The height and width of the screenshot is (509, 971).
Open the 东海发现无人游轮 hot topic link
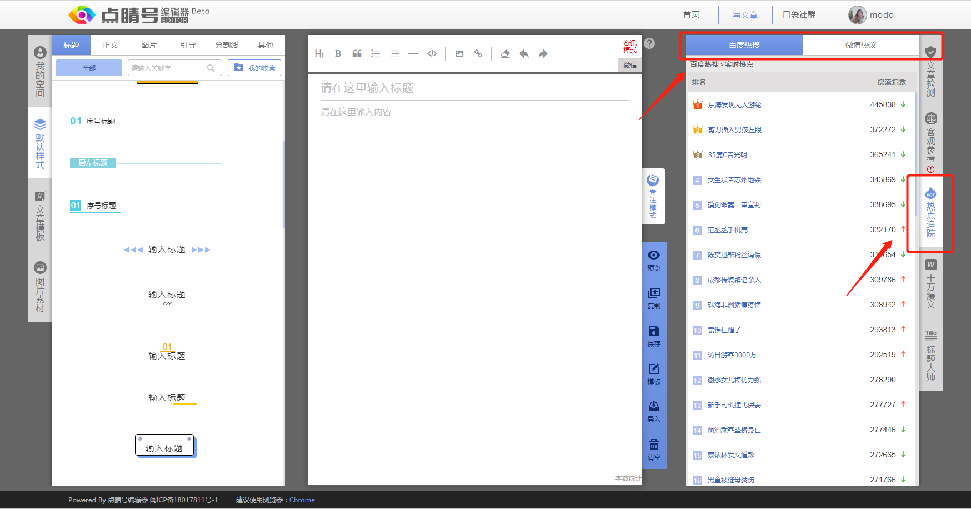[x=734, y=105]
